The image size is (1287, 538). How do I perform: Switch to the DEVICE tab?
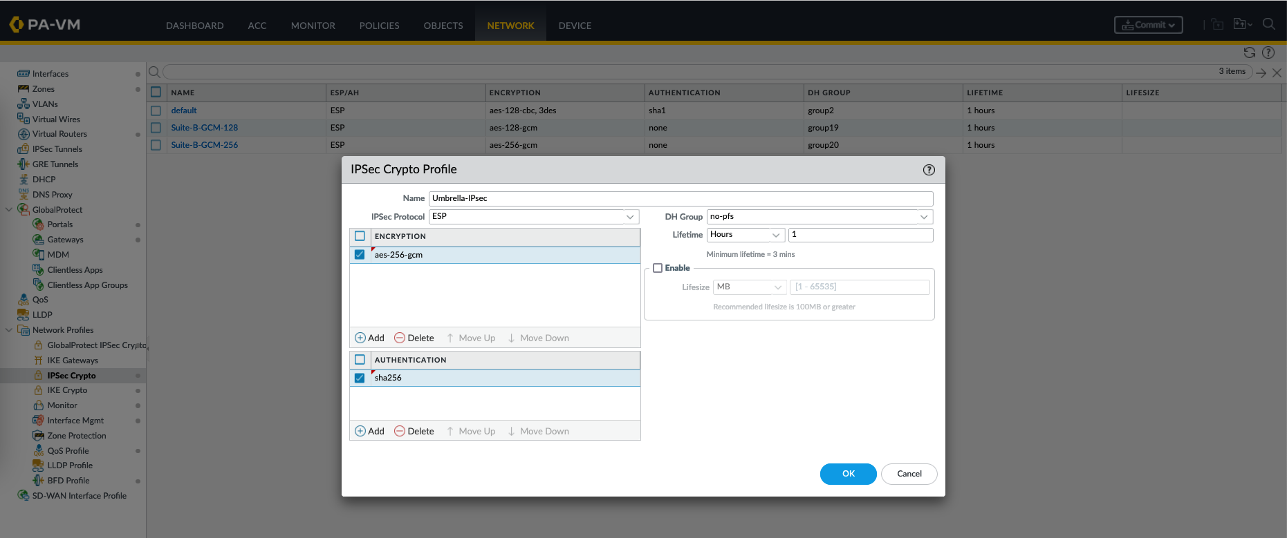[x=575, y=26]
